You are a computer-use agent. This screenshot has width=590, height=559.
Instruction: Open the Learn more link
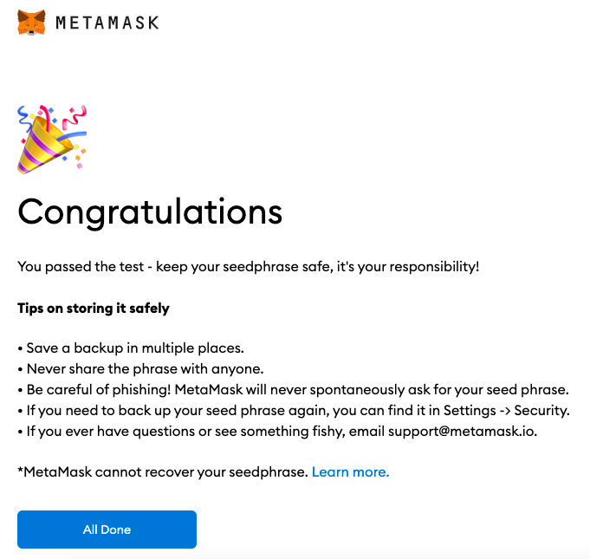[350, 471]
